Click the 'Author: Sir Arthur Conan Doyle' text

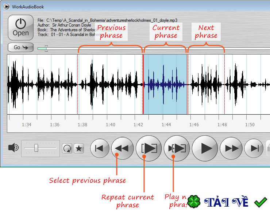64,25
